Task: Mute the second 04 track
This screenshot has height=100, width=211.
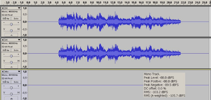Action: [x=6, y=50]
